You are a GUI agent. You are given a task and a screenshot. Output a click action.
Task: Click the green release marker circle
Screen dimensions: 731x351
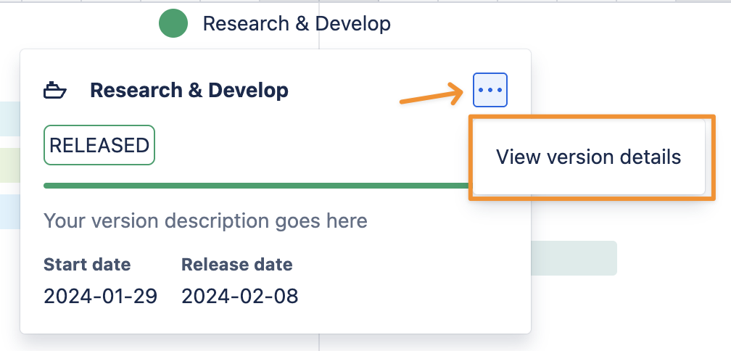173,24
